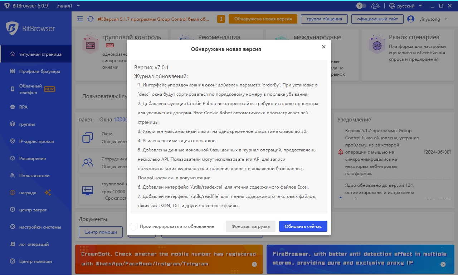
Task: Open the линия1 line dropdown
Action: (x=68, y=6)
